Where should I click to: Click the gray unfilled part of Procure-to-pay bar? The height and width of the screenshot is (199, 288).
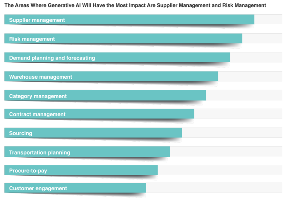[220, 170]
